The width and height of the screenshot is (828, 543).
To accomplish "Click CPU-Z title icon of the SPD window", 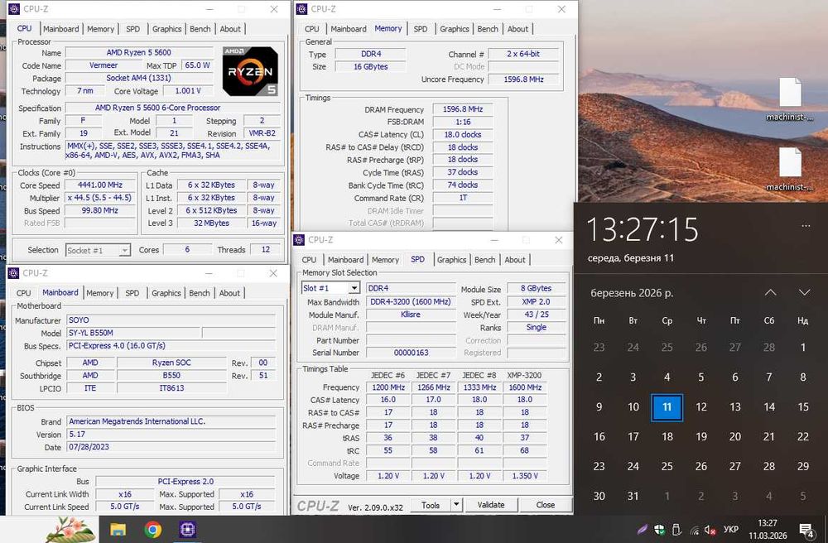I will coord(299,240).
